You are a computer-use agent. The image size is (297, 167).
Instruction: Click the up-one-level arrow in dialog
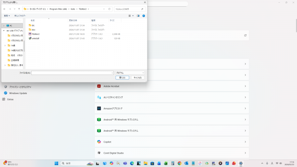(x=19, y=9)
